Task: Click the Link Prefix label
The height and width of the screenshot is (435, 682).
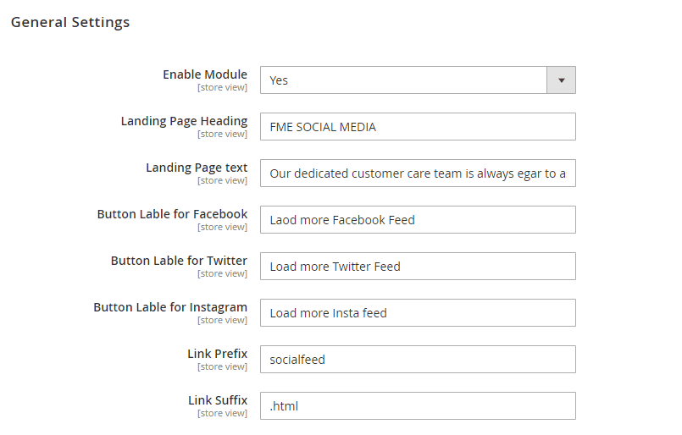Action: coord(217,354)
